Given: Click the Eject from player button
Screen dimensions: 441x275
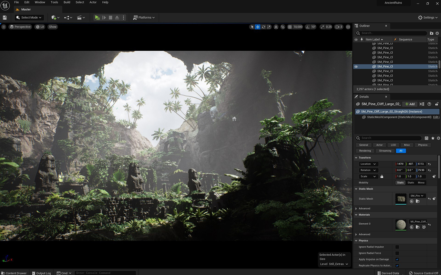Looking at the screenshot, I should (117, 18).
